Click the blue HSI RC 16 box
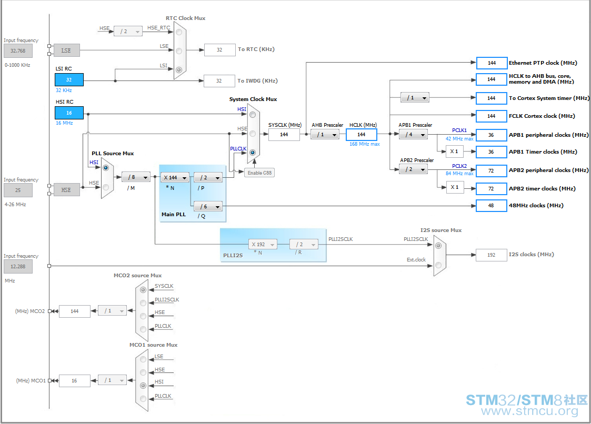The image size is (591, 424). [69, 113]
